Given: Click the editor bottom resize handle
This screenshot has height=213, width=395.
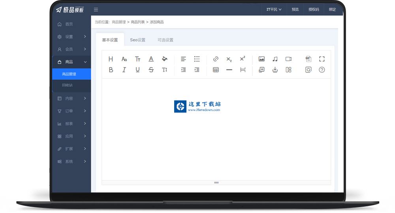Looking at the screenshot, I should [x=216, y=183].
